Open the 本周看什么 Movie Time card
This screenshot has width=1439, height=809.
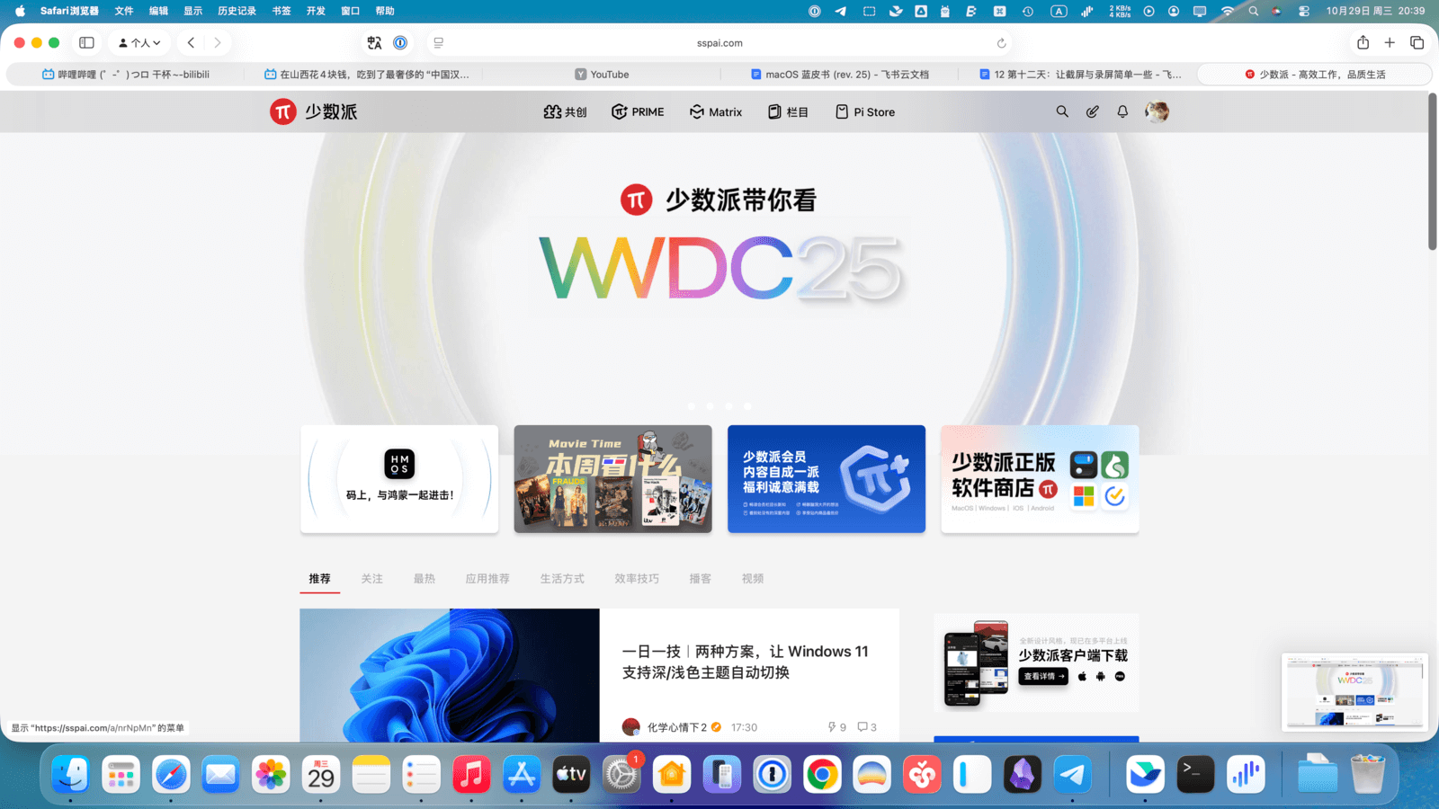[612, 479]
